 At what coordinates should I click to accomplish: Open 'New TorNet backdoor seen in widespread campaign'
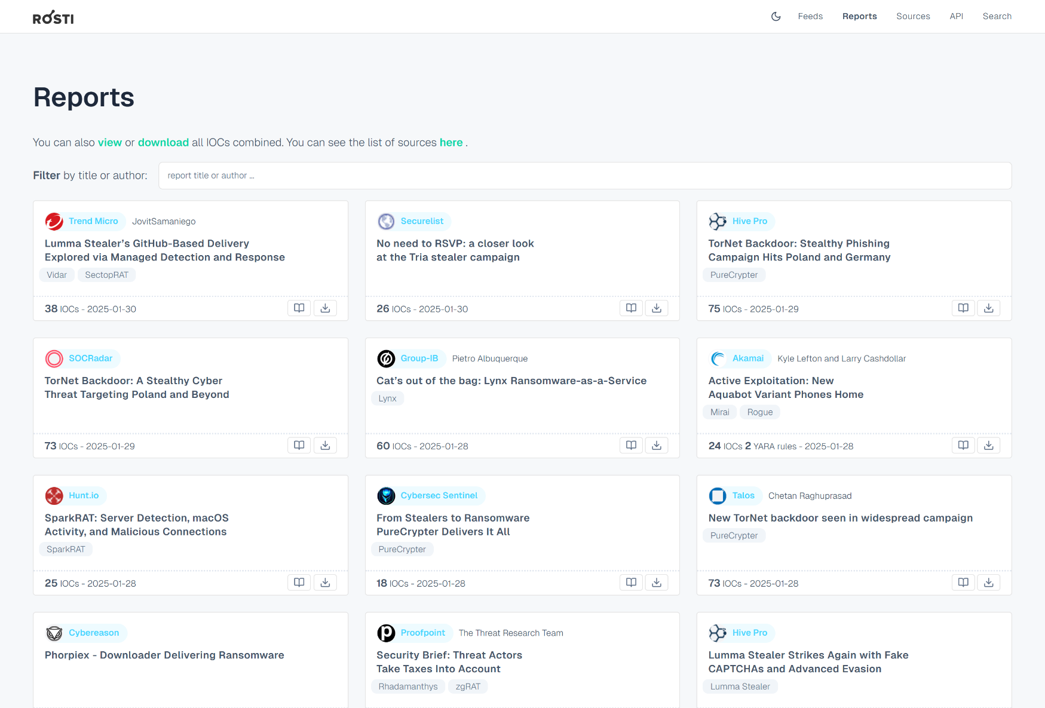point(841,518)
